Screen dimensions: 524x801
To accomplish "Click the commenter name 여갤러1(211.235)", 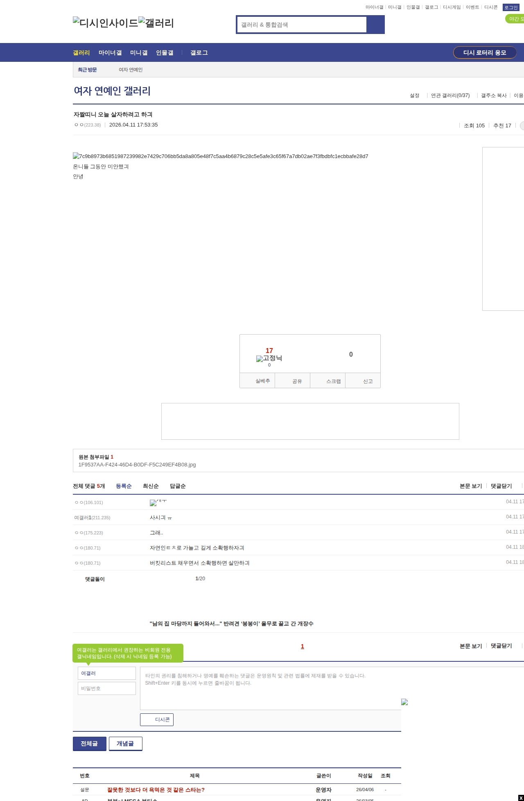I will coord(92,518).
